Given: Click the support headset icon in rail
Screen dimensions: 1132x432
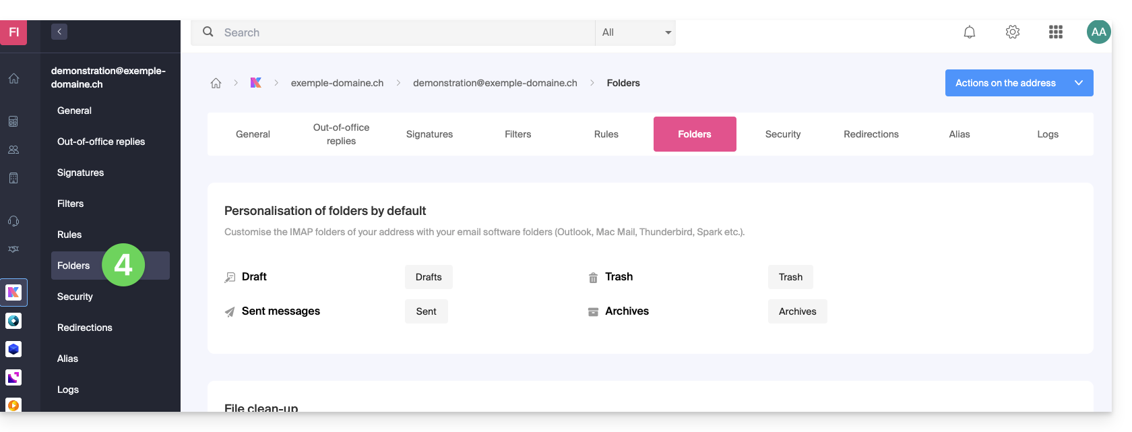Looking at the screenshot, I should click(13, 221).
